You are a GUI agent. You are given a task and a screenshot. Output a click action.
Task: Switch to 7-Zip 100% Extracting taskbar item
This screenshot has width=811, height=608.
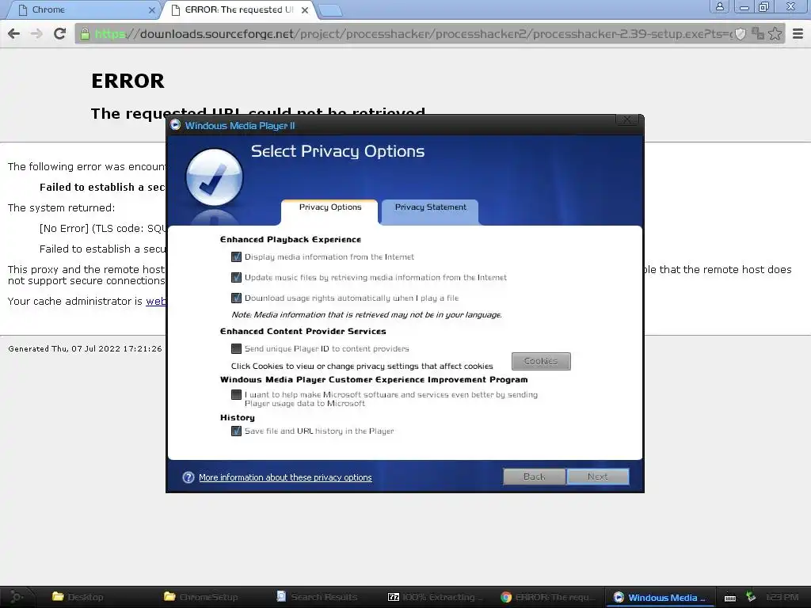click(435, 597)
